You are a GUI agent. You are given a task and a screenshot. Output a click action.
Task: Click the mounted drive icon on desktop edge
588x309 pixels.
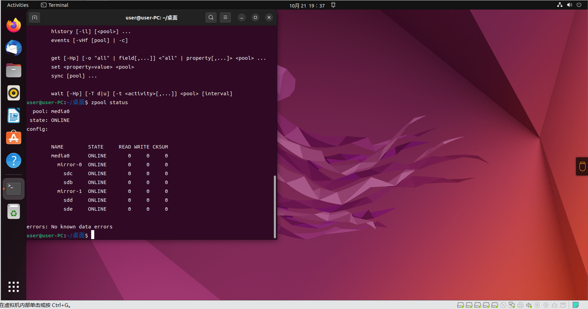click(582, 166)
